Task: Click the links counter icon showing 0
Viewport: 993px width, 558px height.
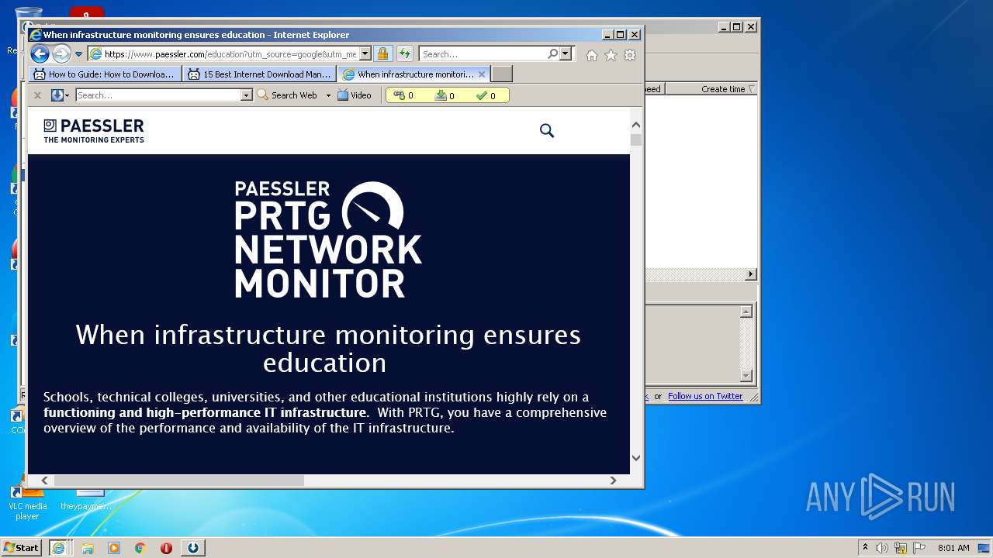Action: tap(403, 95)
